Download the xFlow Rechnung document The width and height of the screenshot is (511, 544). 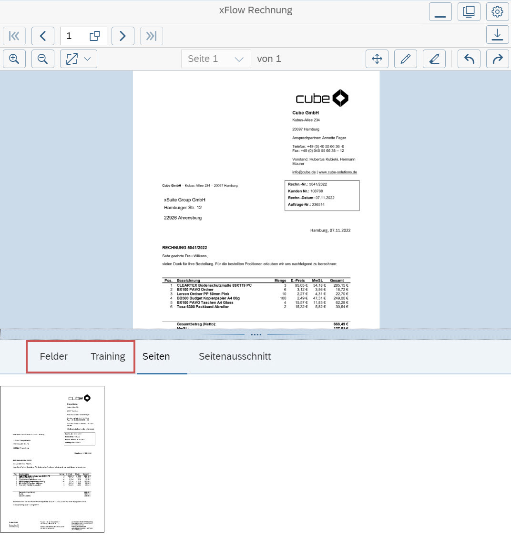pos(498,35)
